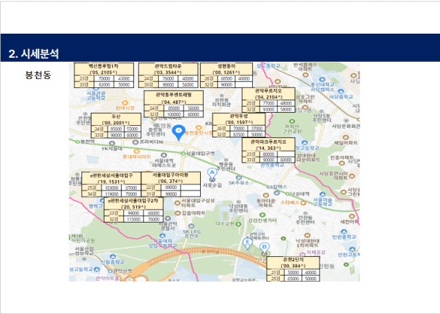
Task: Click the 서울대입구역 station circle icon
Action: pos(184,153)
